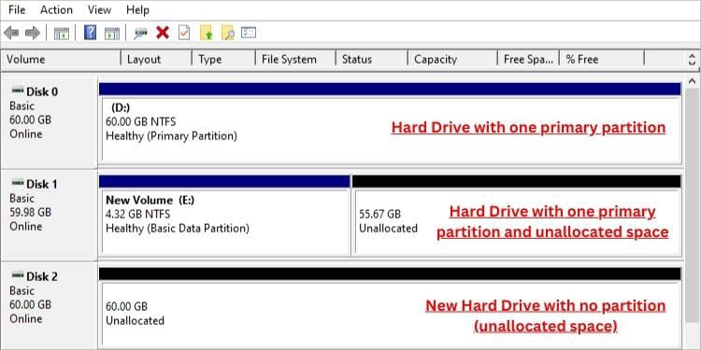Open the File menu
The width and height of the screenshot is (701, 350).
tap(17, 9)
